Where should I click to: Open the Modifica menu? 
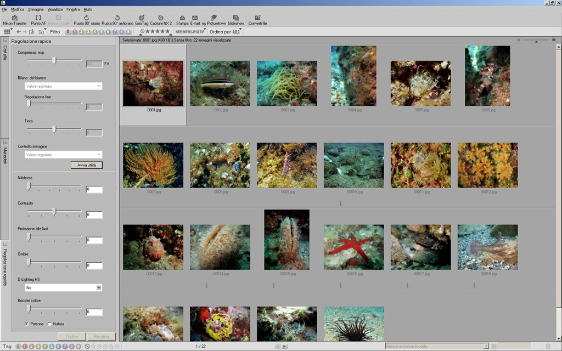point(18,9)
